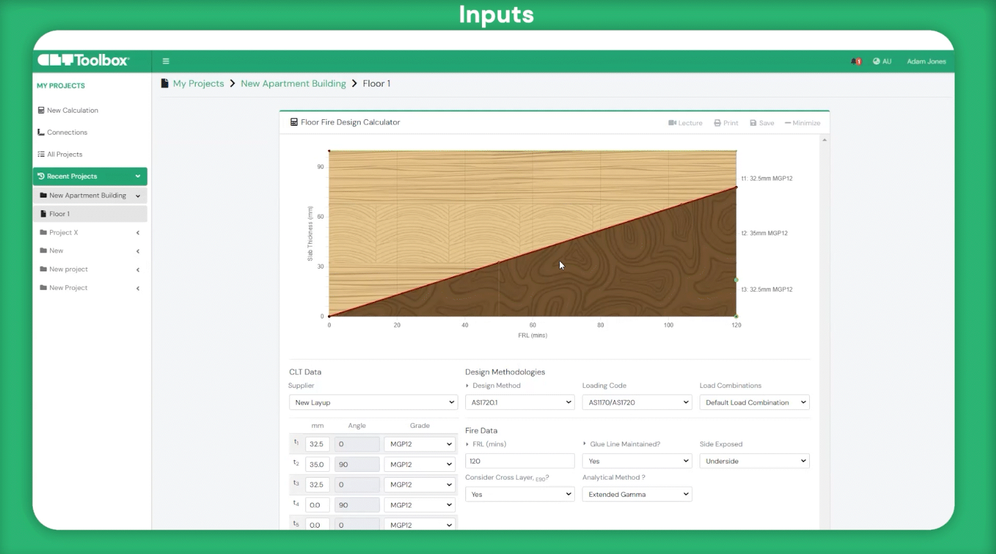Viewport: 996px width, 554px height.
Task: Open New Calculation in the sidebar
Action: (x=72, y=110)
